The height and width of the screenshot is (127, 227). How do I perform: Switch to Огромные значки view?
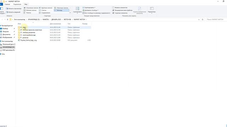click(x=31, y=8)
